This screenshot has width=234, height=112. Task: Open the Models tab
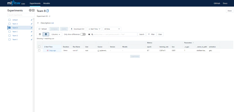point(47,3)
